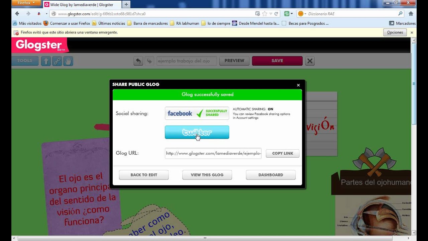Open the RA labhuman bookmark folder
This screenshot has height=241, width=428.
tap(185, 23)
